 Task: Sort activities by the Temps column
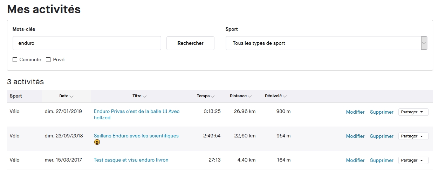tap(206, 96)
